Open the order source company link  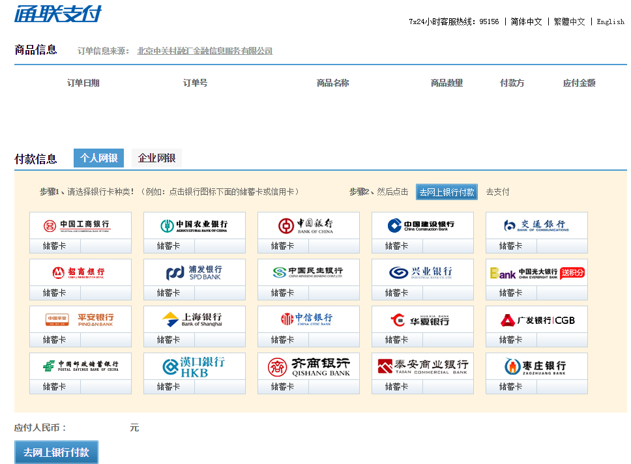pyautogui.click(x=205, y=51)
